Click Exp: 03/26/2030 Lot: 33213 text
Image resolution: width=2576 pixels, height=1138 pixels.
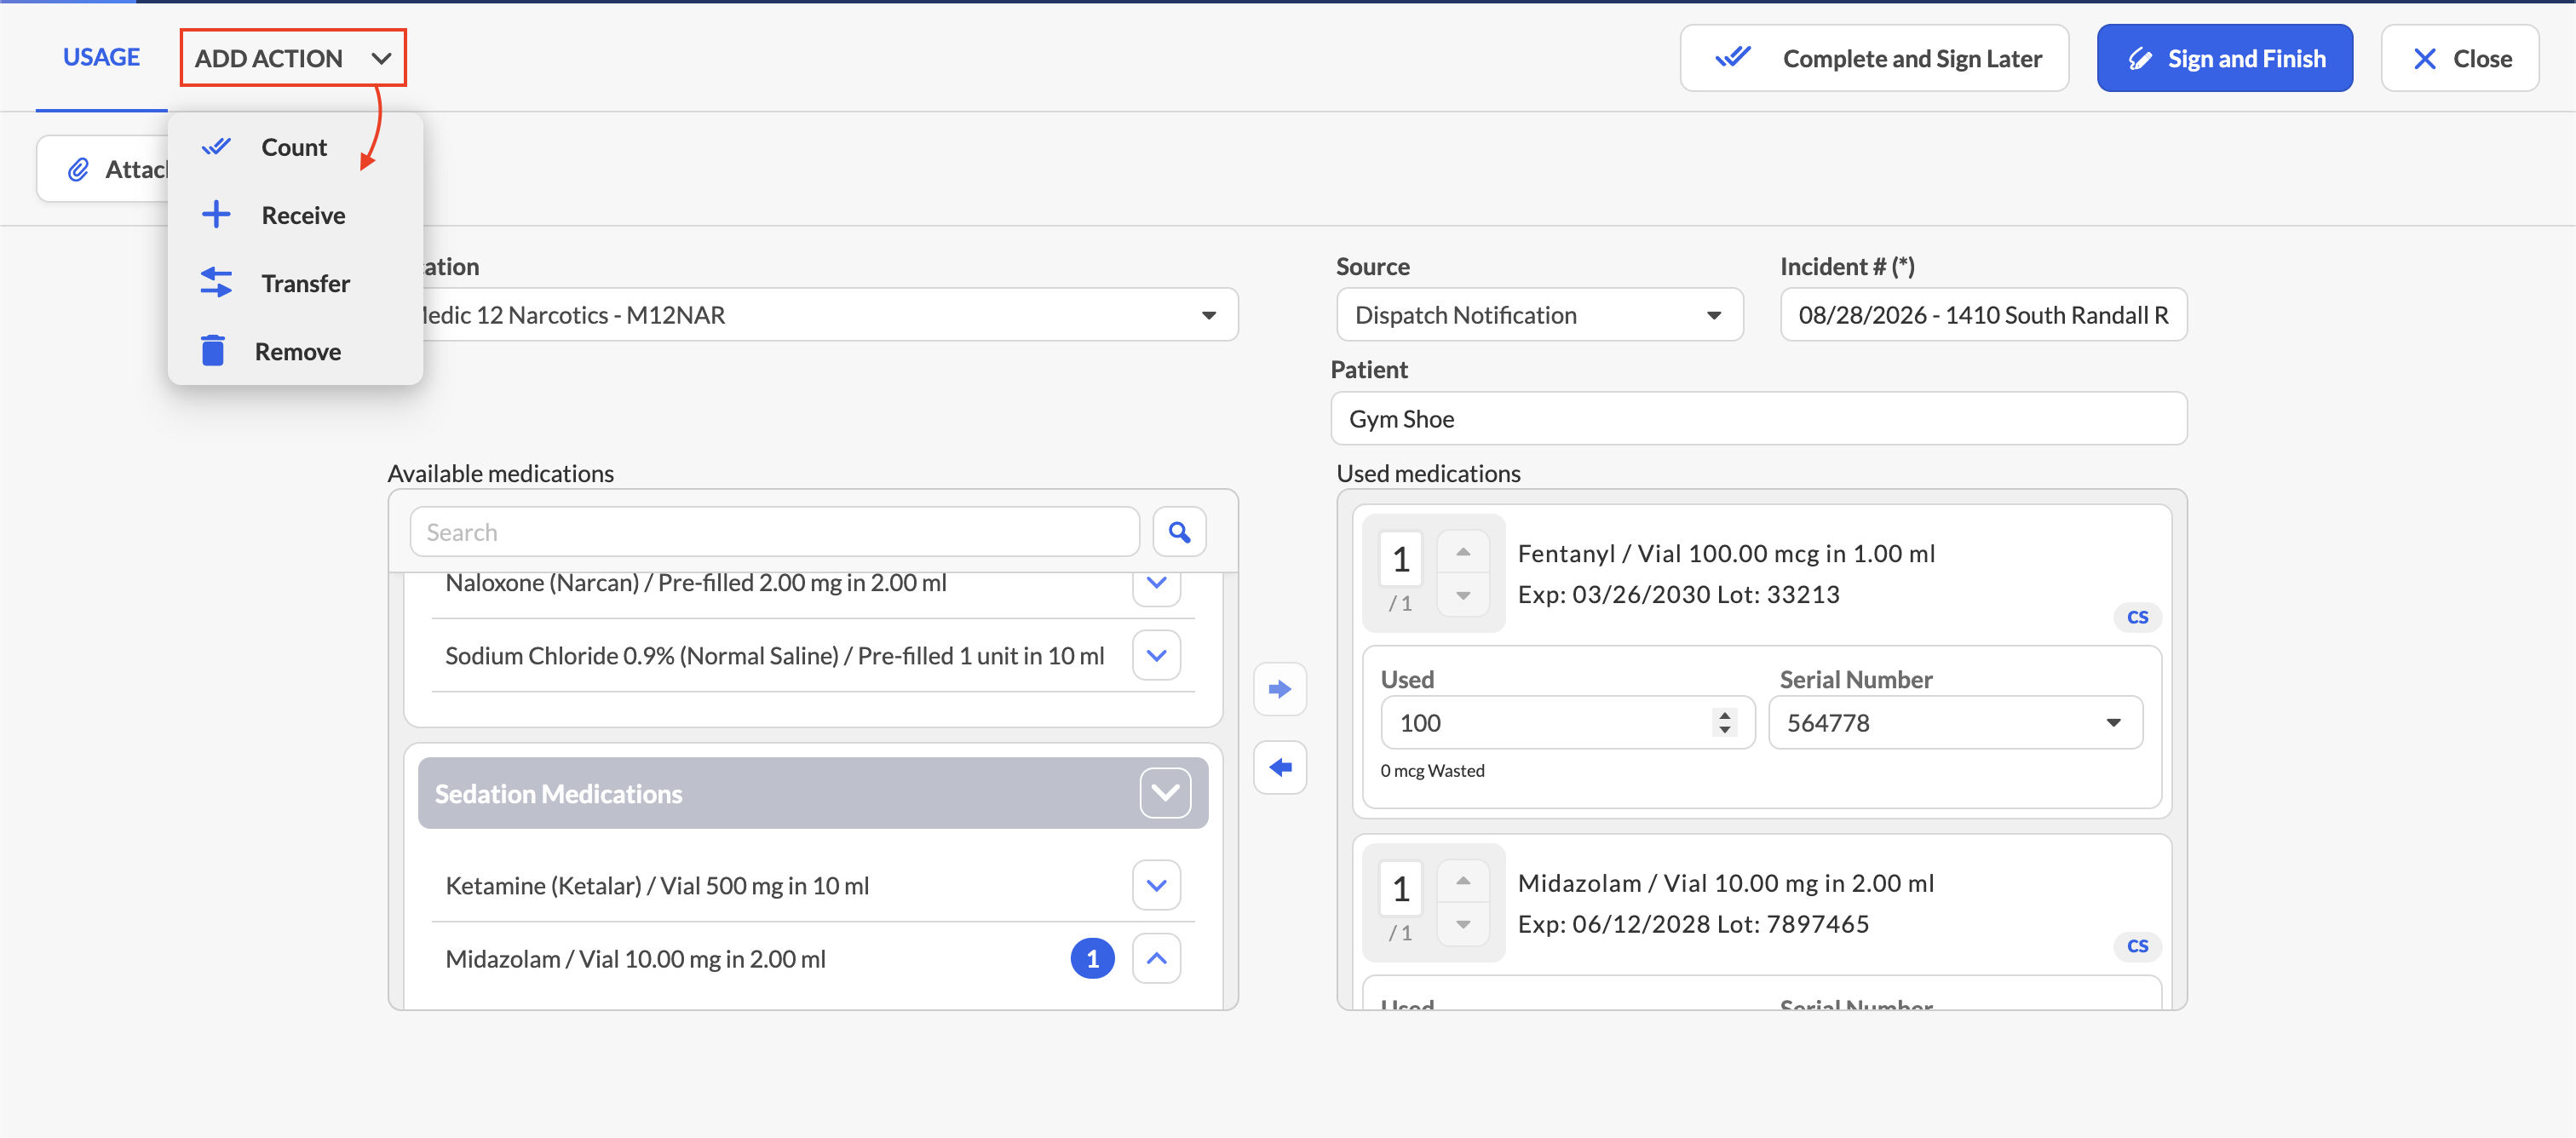[x=1677, y=594]
